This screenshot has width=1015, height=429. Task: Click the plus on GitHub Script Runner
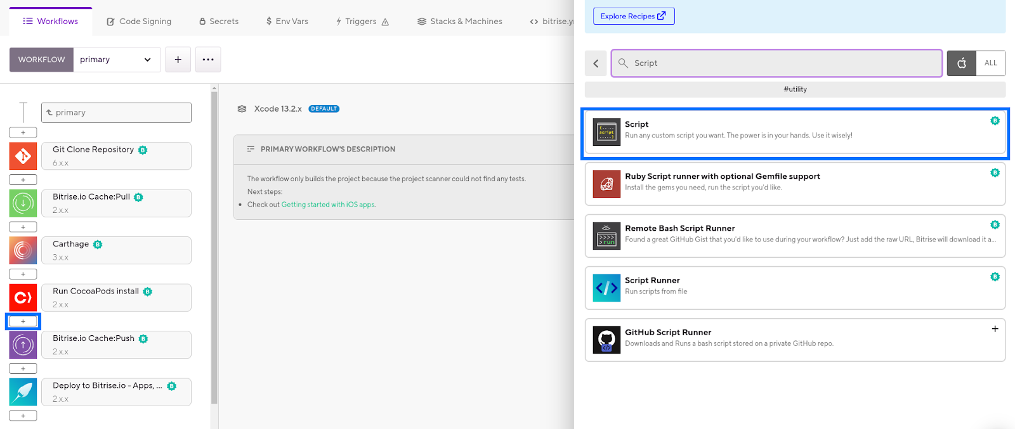click(x=995, y=329)
